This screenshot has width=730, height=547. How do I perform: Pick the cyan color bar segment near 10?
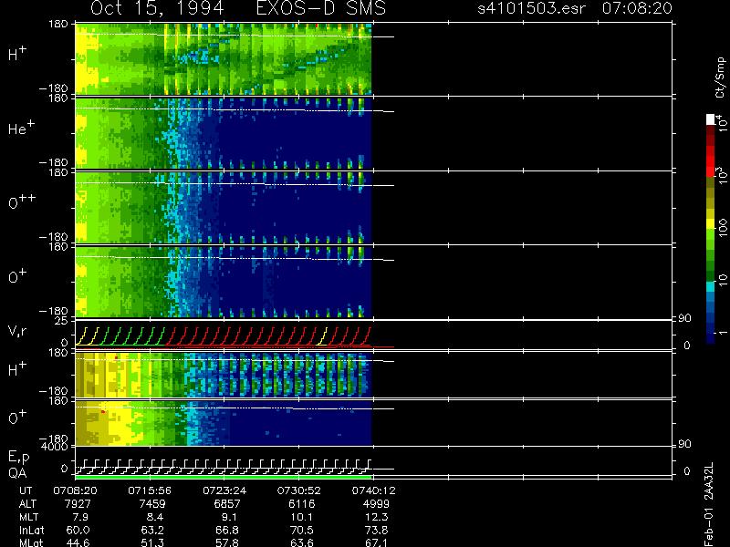click(711, 286)
